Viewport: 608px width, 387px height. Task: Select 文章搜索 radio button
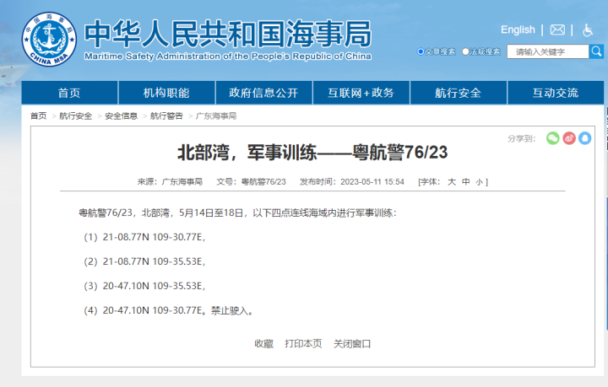tap(421, 51)
